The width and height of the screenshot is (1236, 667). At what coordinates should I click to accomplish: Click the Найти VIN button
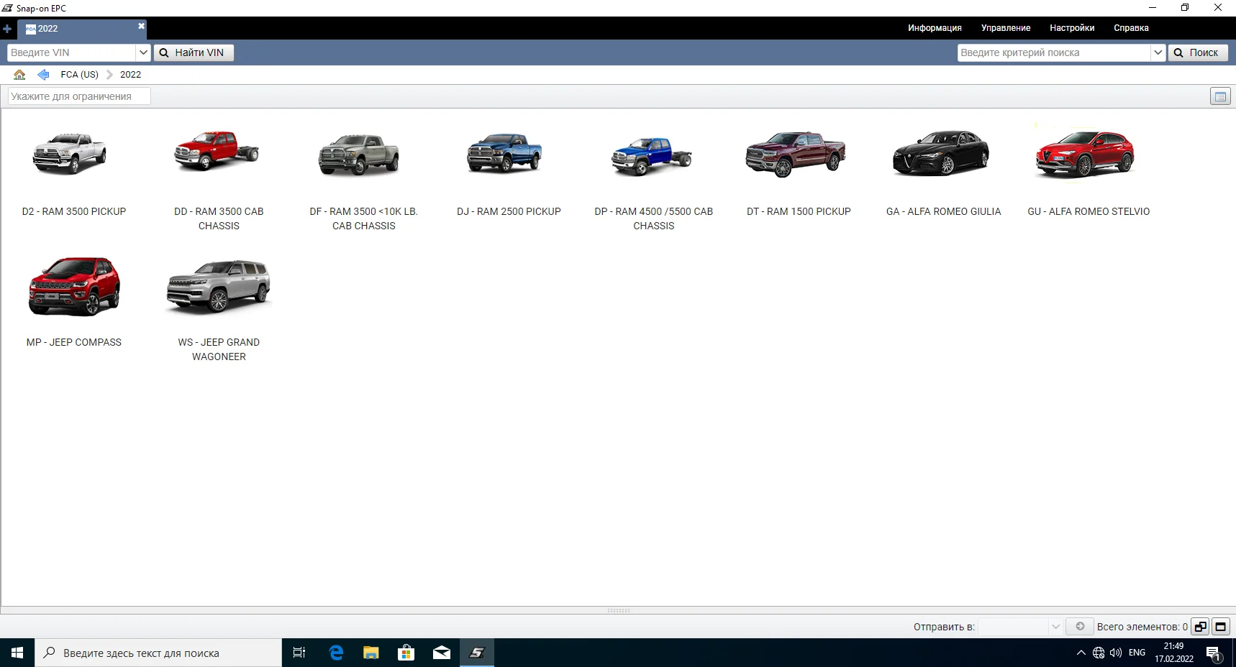[193, 52]
